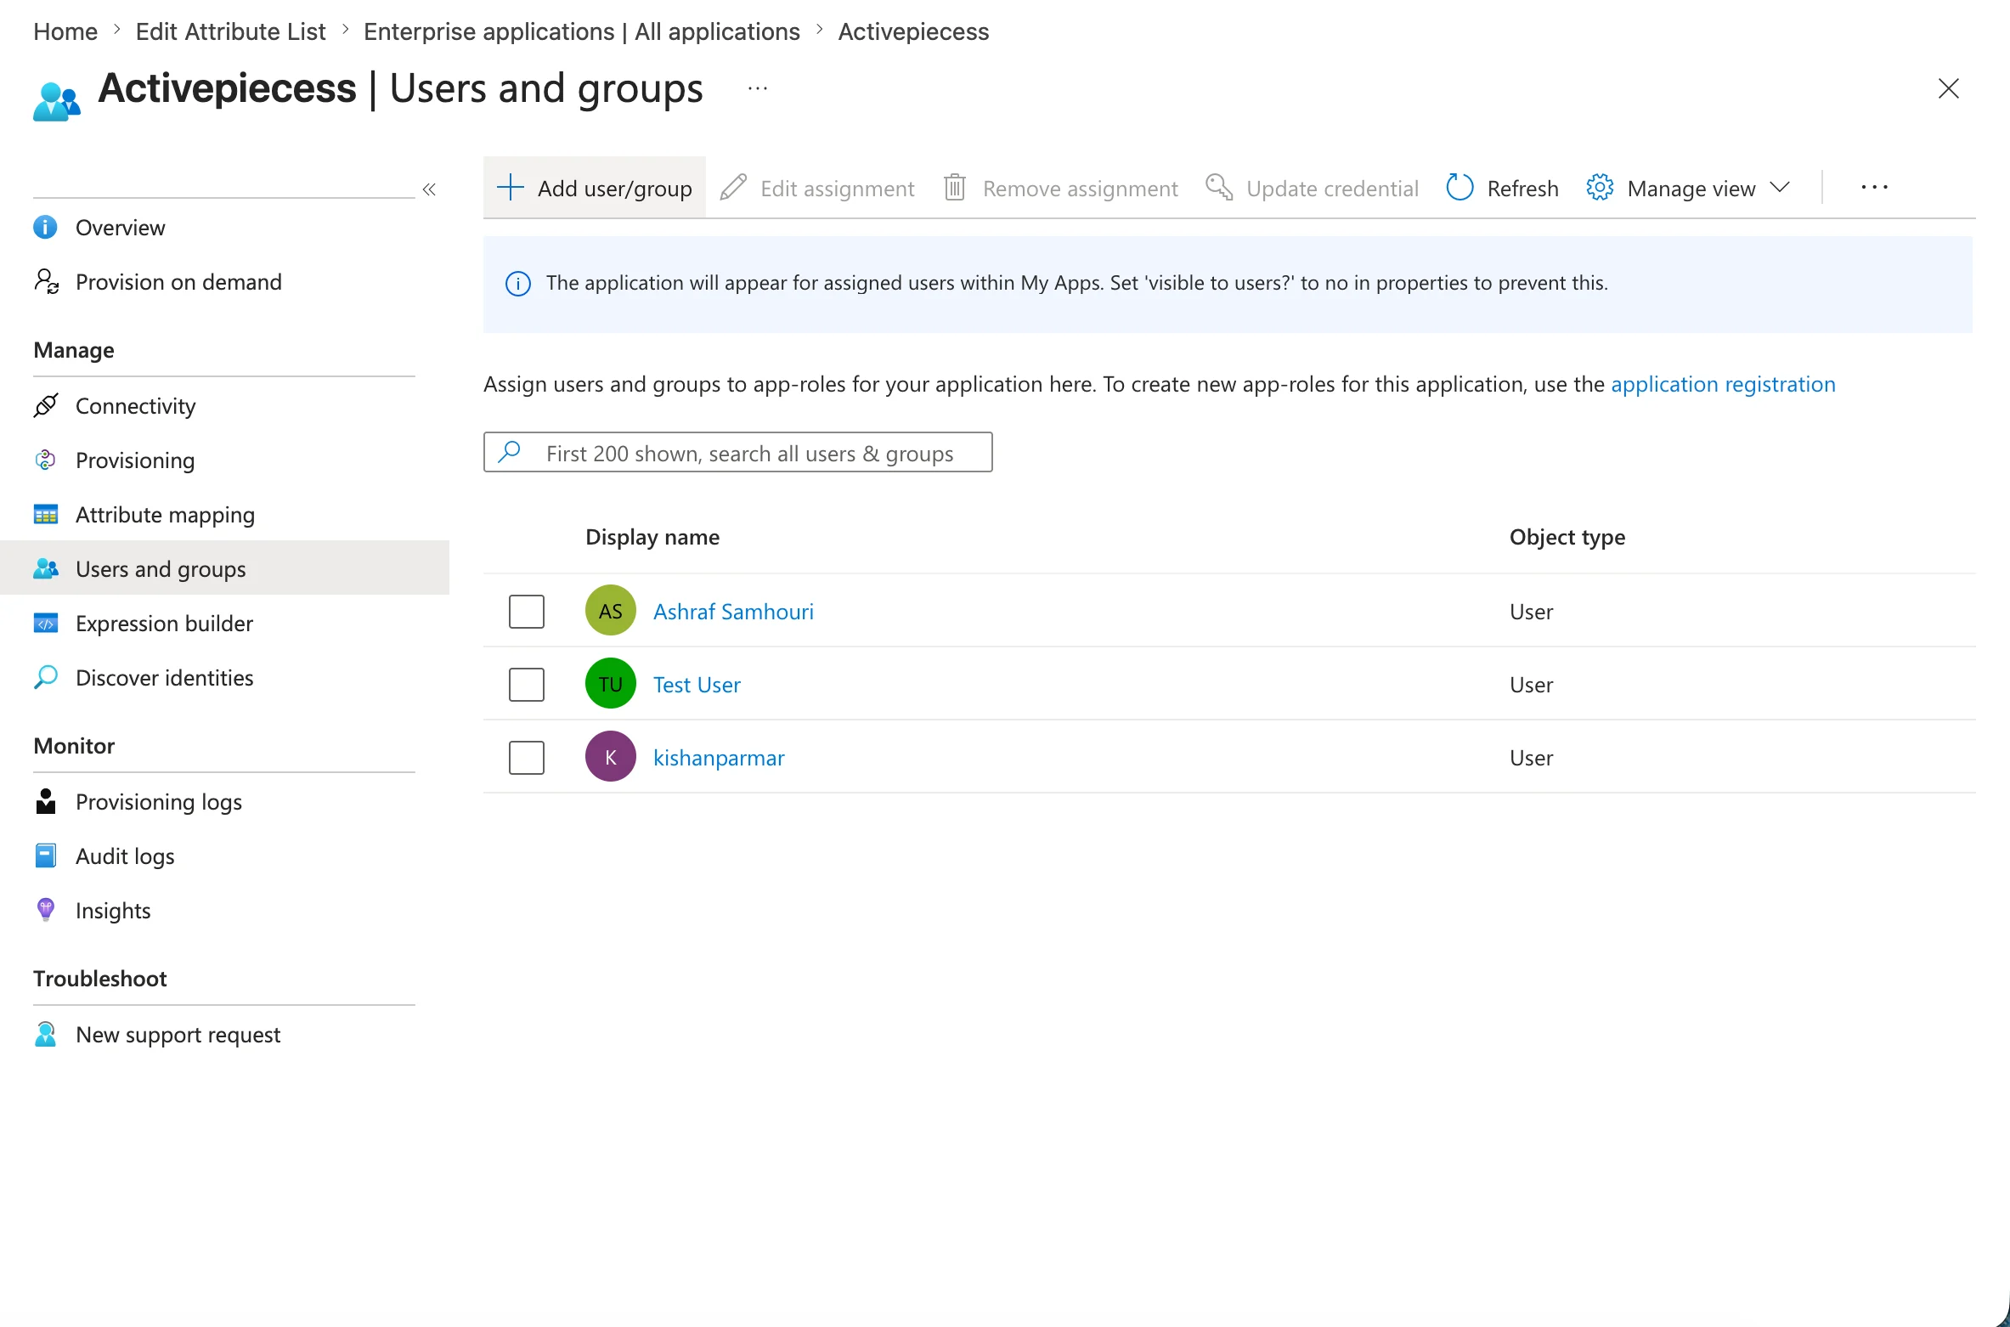The image size is (2010, 1327).
Task: Select Users and groups in the sidebar
Action: 224,568
